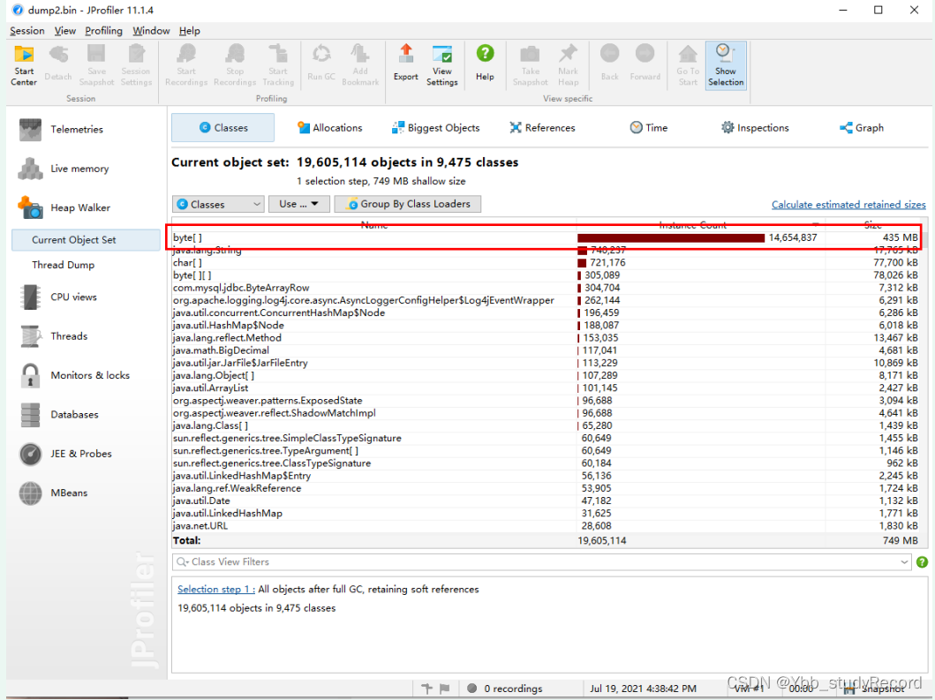Open the Help menu
Viewport: 935px width, 700px height.
tap(190, 30)
